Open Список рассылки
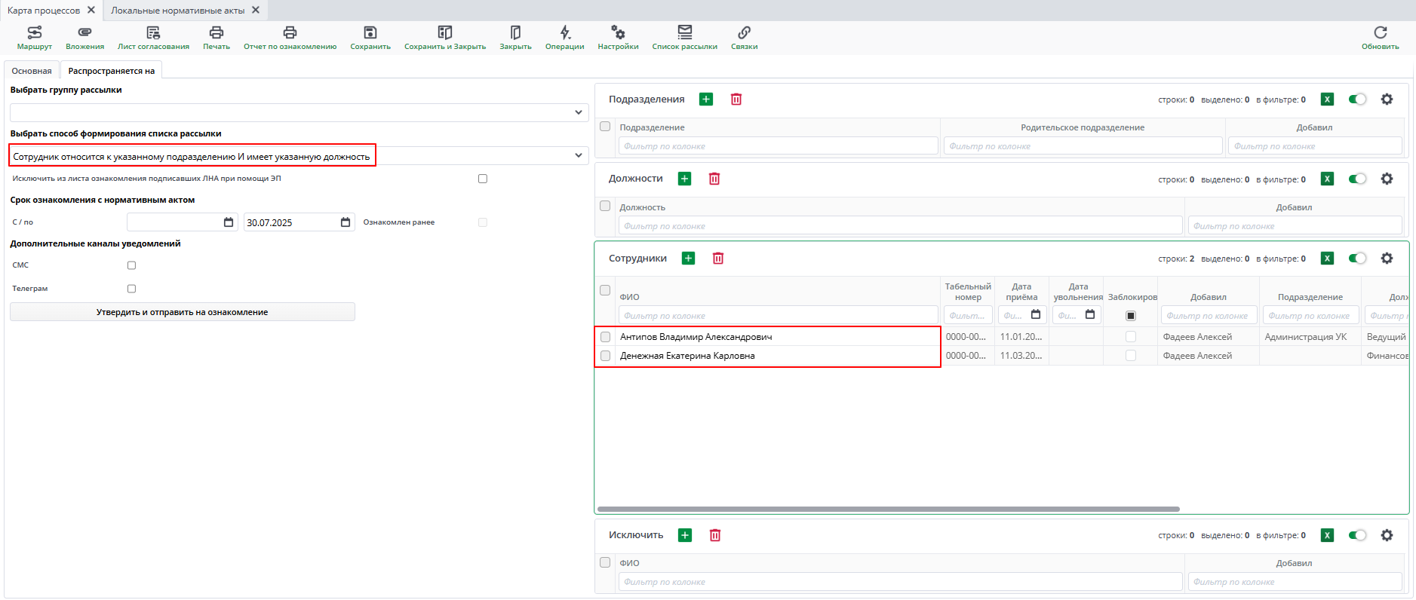The width and height of the screenshot is (1416, 600). coord(684,37)
